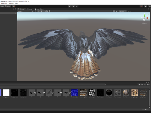Select the black sphere New Material

coord(109,93)
